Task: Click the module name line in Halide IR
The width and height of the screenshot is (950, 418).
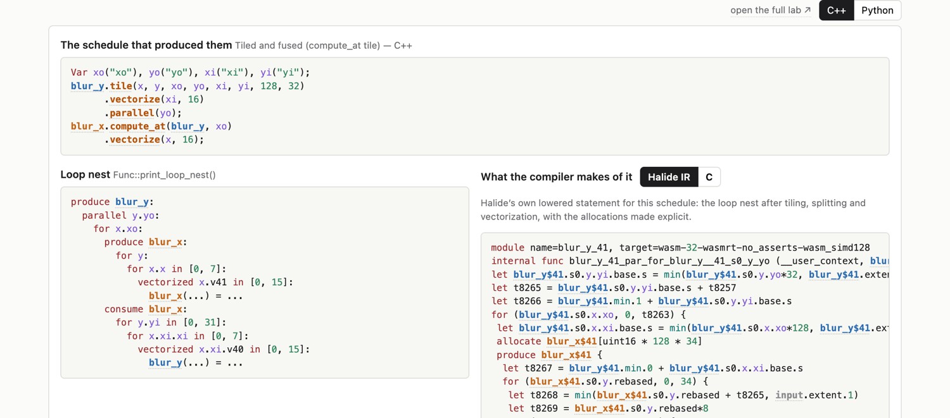Action: point(680,248)
